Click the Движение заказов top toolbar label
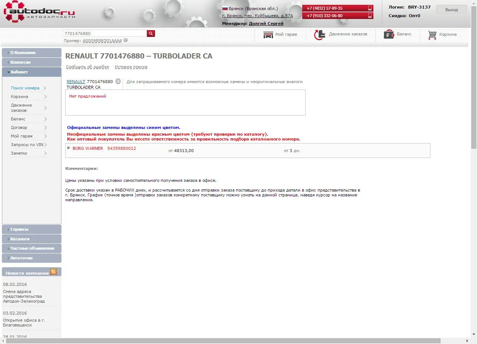Viewport: 477px width, 344px height. click(348, 34)
